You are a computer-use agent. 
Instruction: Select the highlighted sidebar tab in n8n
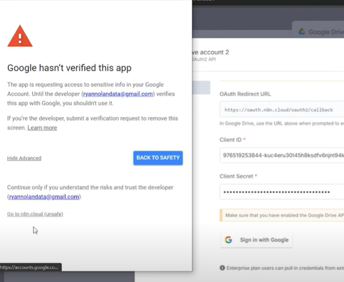pyautogui.click(x=201, y=88)
